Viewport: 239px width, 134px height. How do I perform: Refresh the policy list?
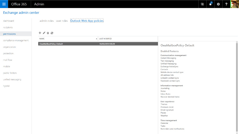click(52, 33)
